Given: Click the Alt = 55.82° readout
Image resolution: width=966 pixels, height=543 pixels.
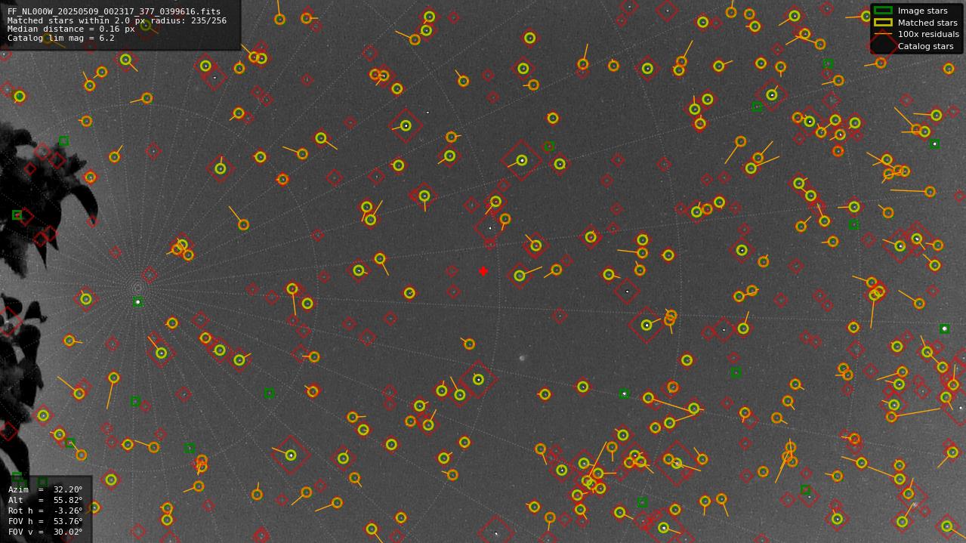Looking at the screenshot, I should [x=45, y=500].
